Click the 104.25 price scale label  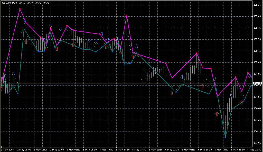tap(257, 120)
